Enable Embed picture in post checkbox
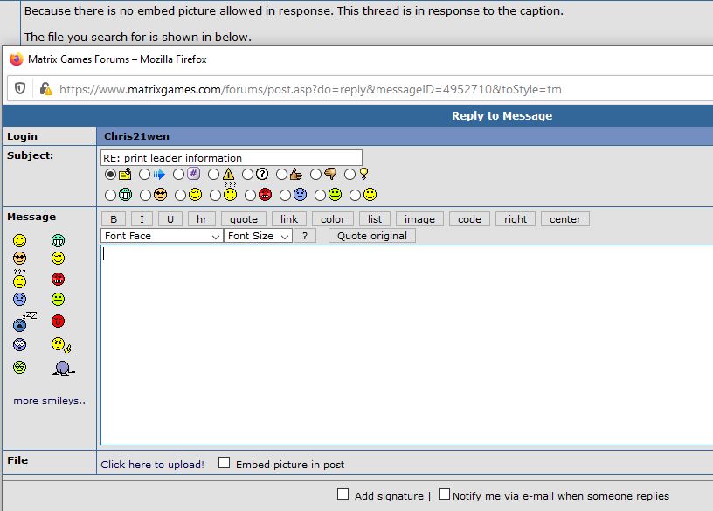Viewport: 713px width, 511px height. point(224,462)
